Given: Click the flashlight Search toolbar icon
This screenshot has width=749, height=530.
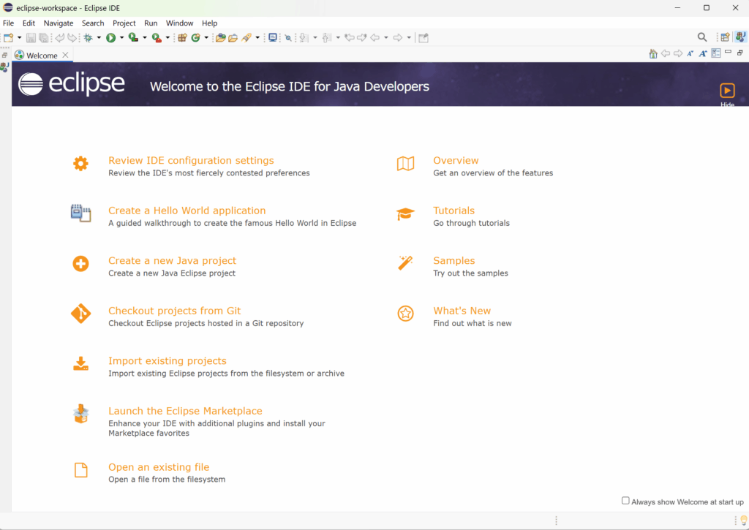Looking at the screenshot, I should pyautogui.click(x=246, y=38).
